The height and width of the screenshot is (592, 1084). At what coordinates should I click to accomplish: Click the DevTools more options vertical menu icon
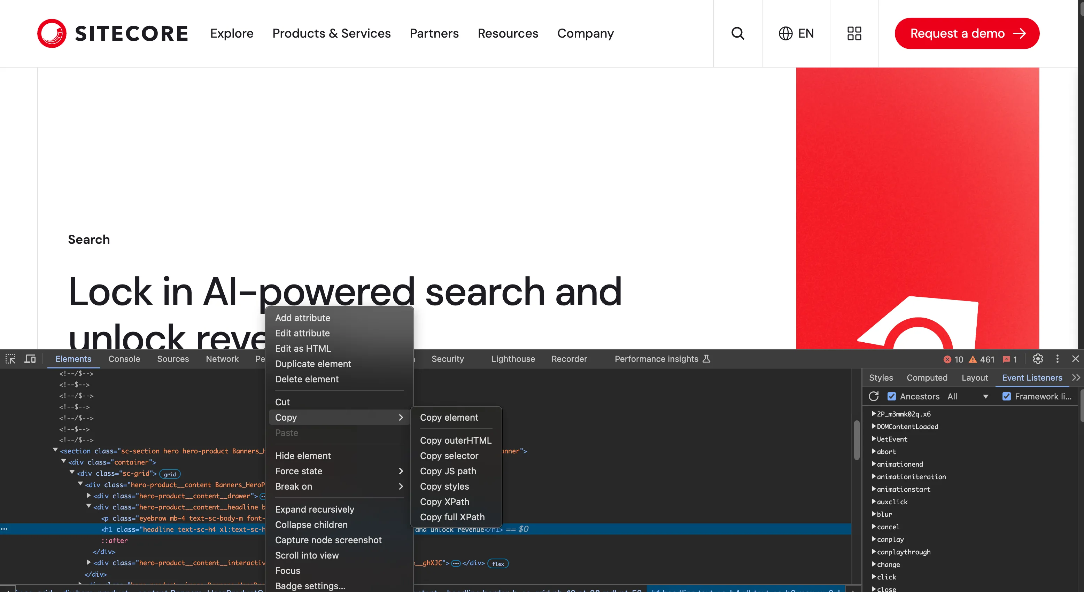click(x=1057, y=359)
